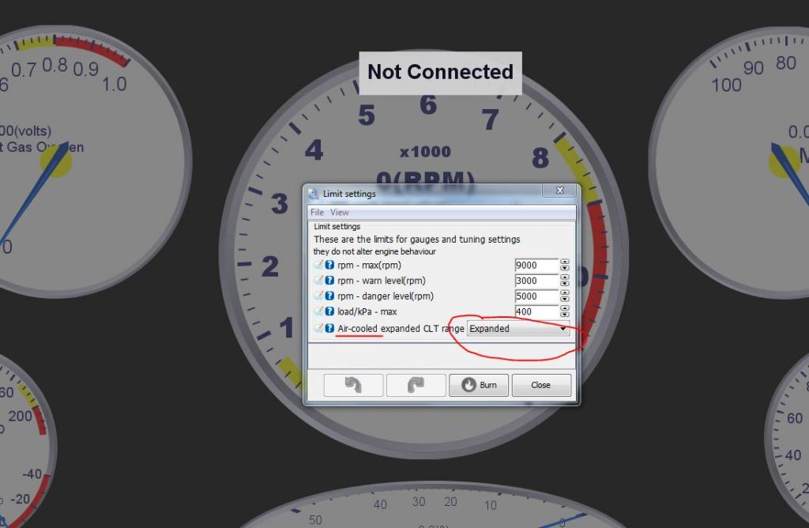Click note icon beside load/kPa - max
This screenshot has height=528, width=809.
tap(319, 311)
